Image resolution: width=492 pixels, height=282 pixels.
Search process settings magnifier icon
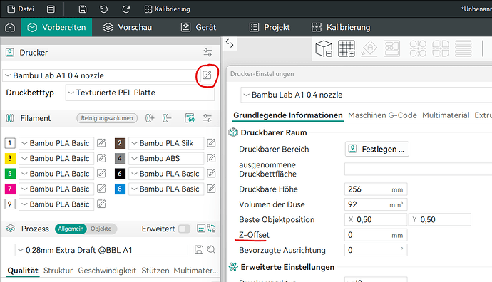tap(211, 250)
